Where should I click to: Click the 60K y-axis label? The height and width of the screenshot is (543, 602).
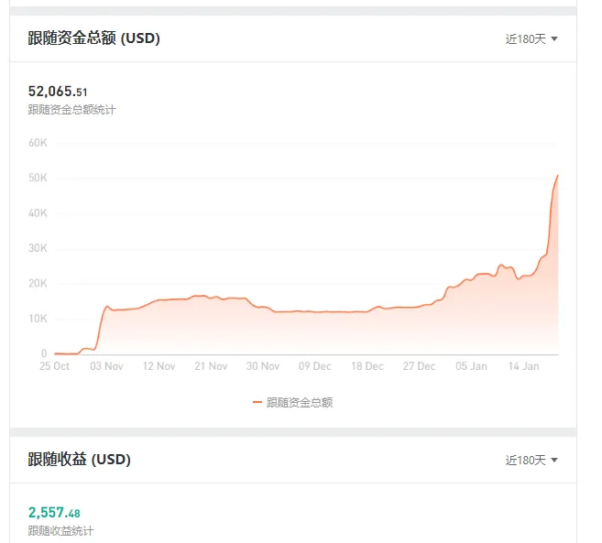pos(38,143)
